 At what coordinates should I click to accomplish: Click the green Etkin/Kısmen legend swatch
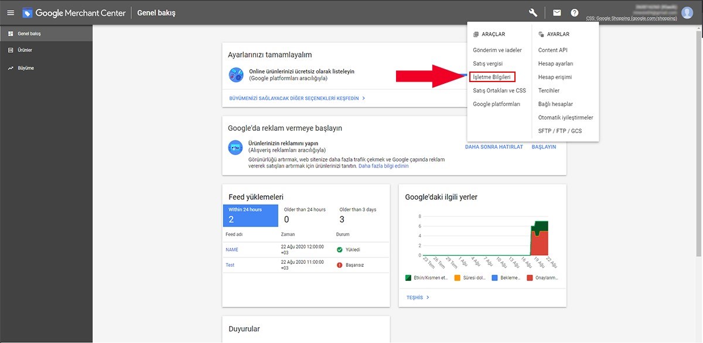(x=409, y=278)
